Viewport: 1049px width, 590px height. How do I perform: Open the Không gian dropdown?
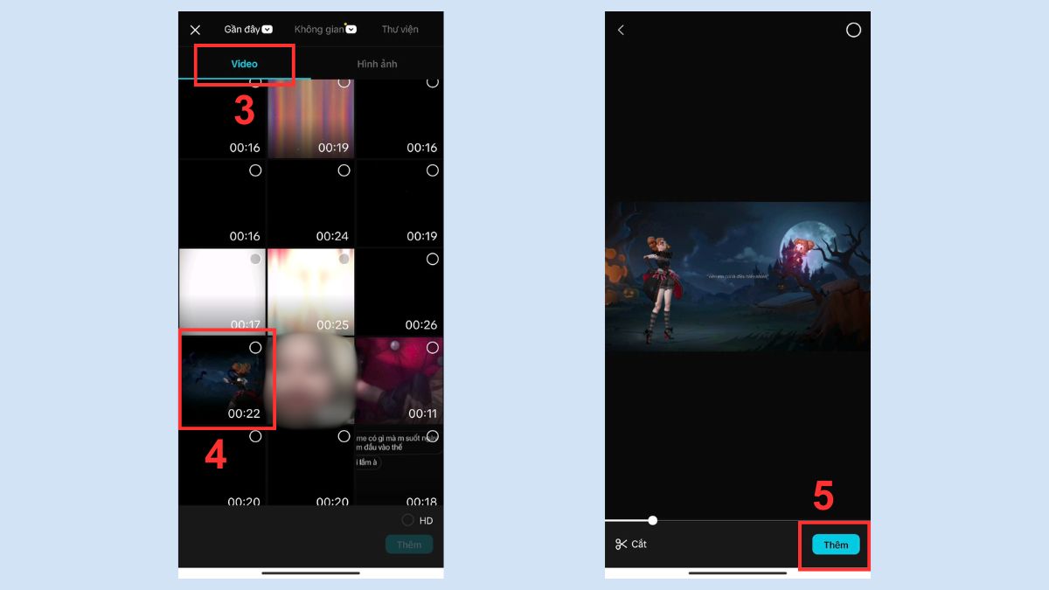coord(325,29)
